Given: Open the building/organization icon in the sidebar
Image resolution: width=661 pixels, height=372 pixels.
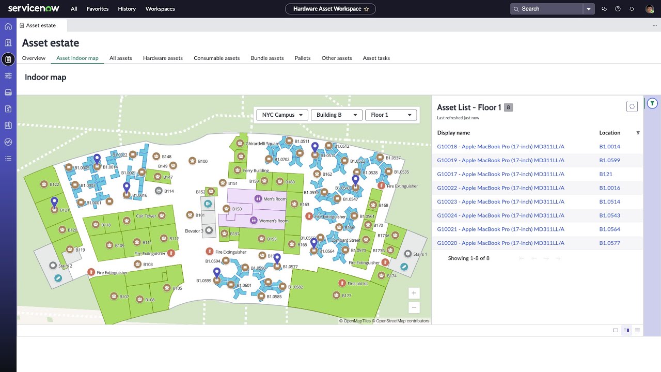Looking at the screenshot, I should [8, 42].
